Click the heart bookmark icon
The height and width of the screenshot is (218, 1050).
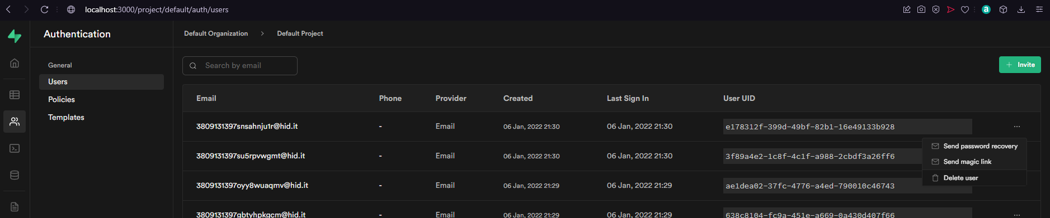965,9
